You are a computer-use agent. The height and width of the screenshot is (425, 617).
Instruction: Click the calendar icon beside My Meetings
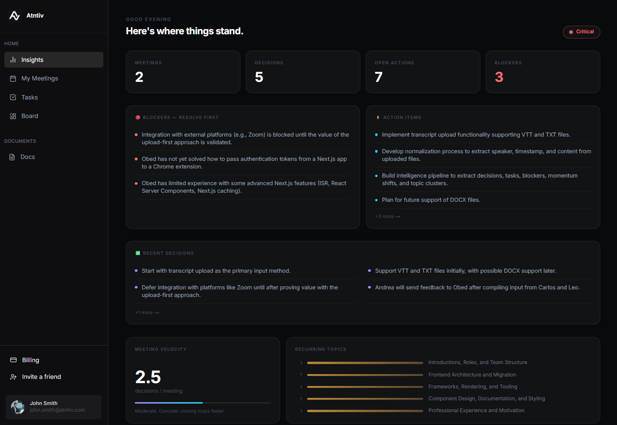click(x=14, y=78)
